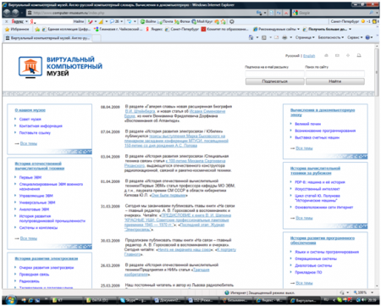Click the blue Help question-mark icon
This screenshot has width=381, height=306.
[367, 37]
